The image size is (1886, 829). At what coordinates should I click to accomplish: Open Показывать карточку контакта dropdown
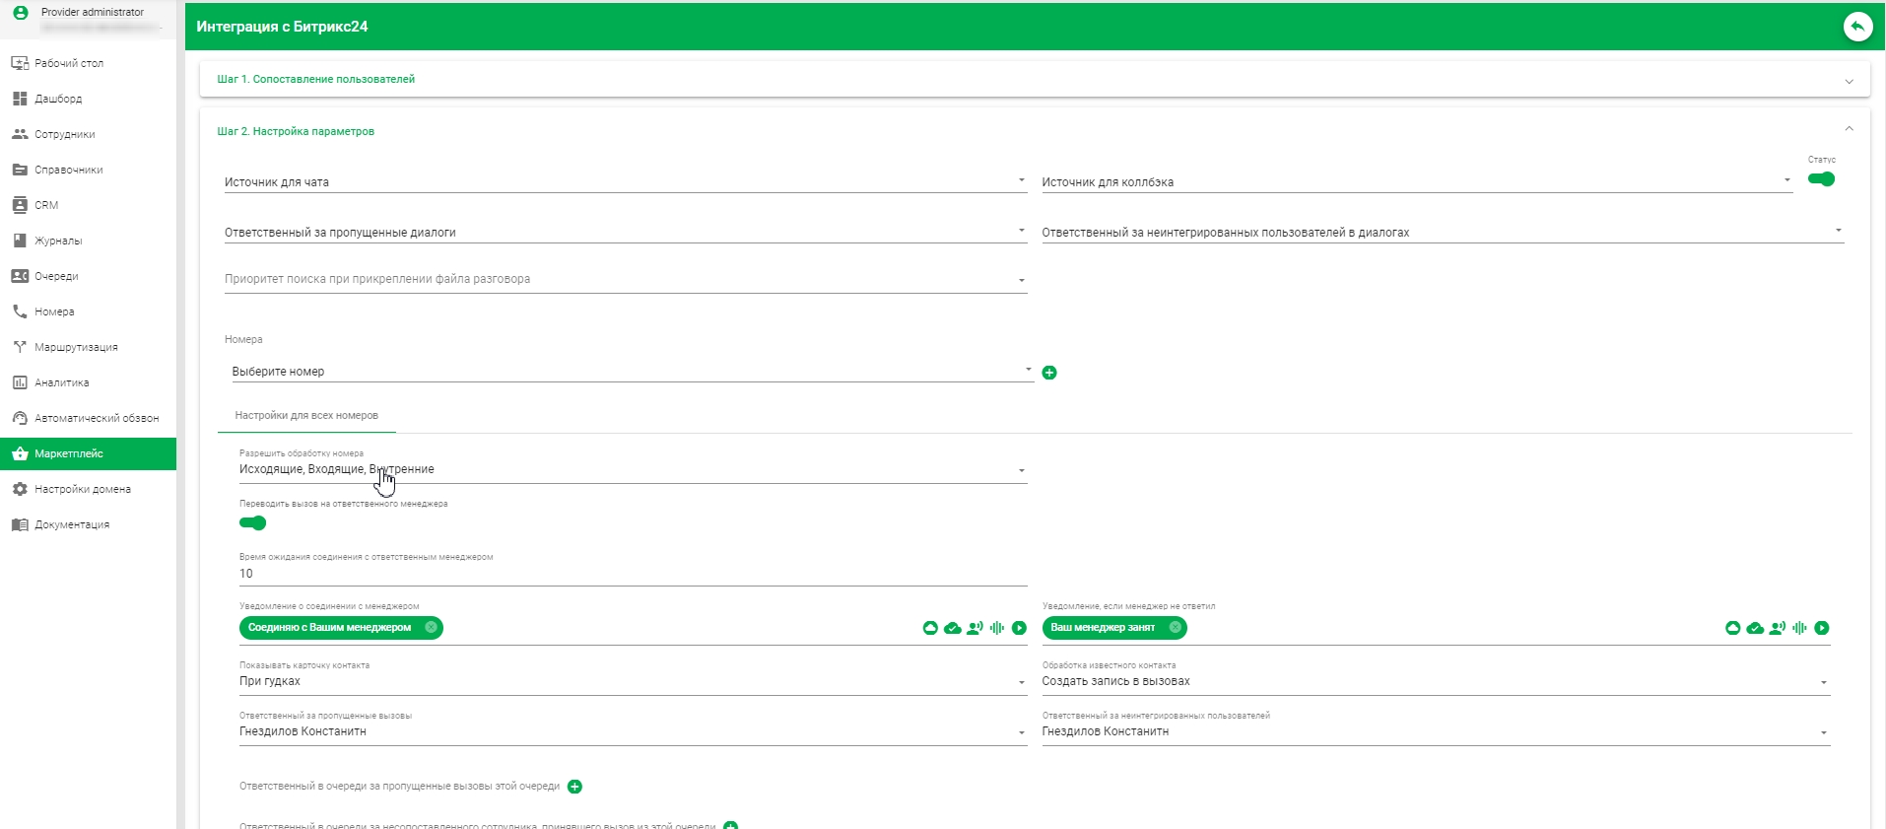click(x=634, y=681)
